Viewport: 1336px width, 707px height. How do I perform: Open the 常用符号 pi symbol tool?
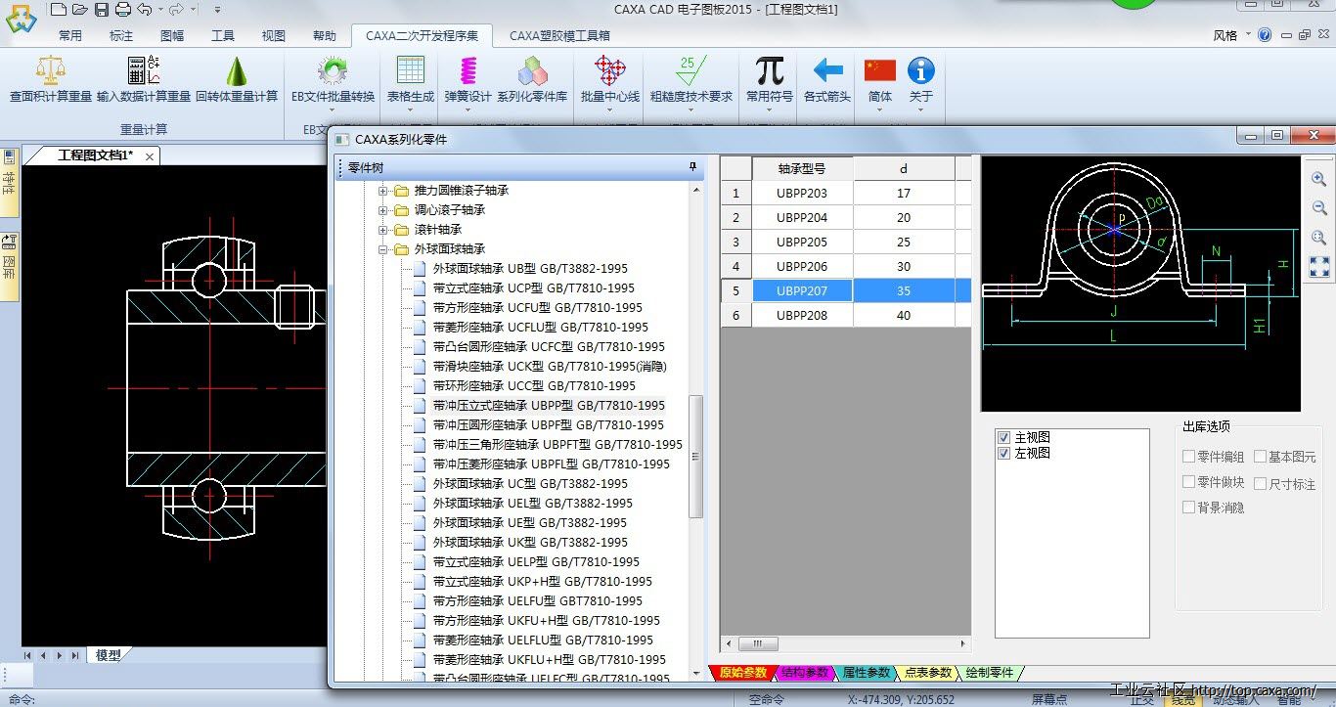(770, 71)
